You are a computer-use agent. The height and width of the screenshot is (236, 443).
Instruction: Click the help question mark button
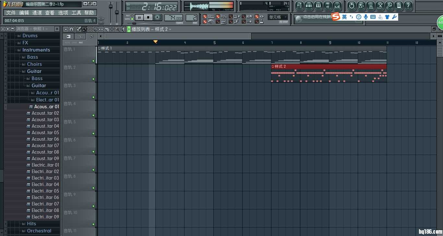coord(408,6)
